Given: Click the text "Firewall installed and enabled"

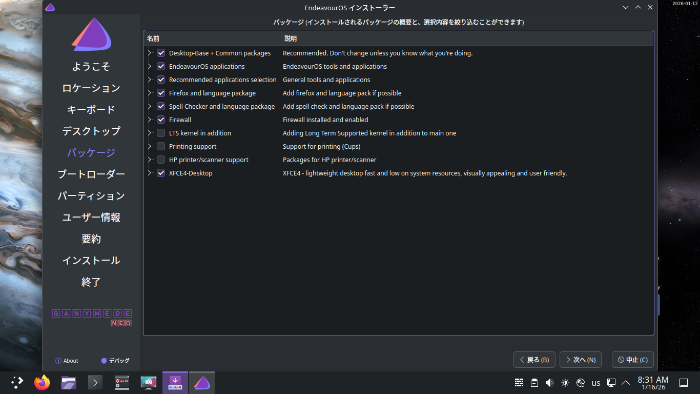Looking at the screenshot, I should [x=325, y=120].
